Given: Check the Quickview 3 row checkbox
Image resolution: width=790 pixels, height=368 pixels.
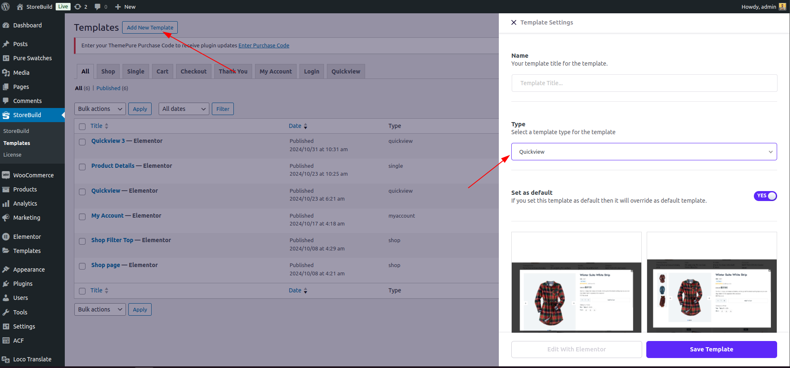Looking at the screenshot, I should (82, 142).
